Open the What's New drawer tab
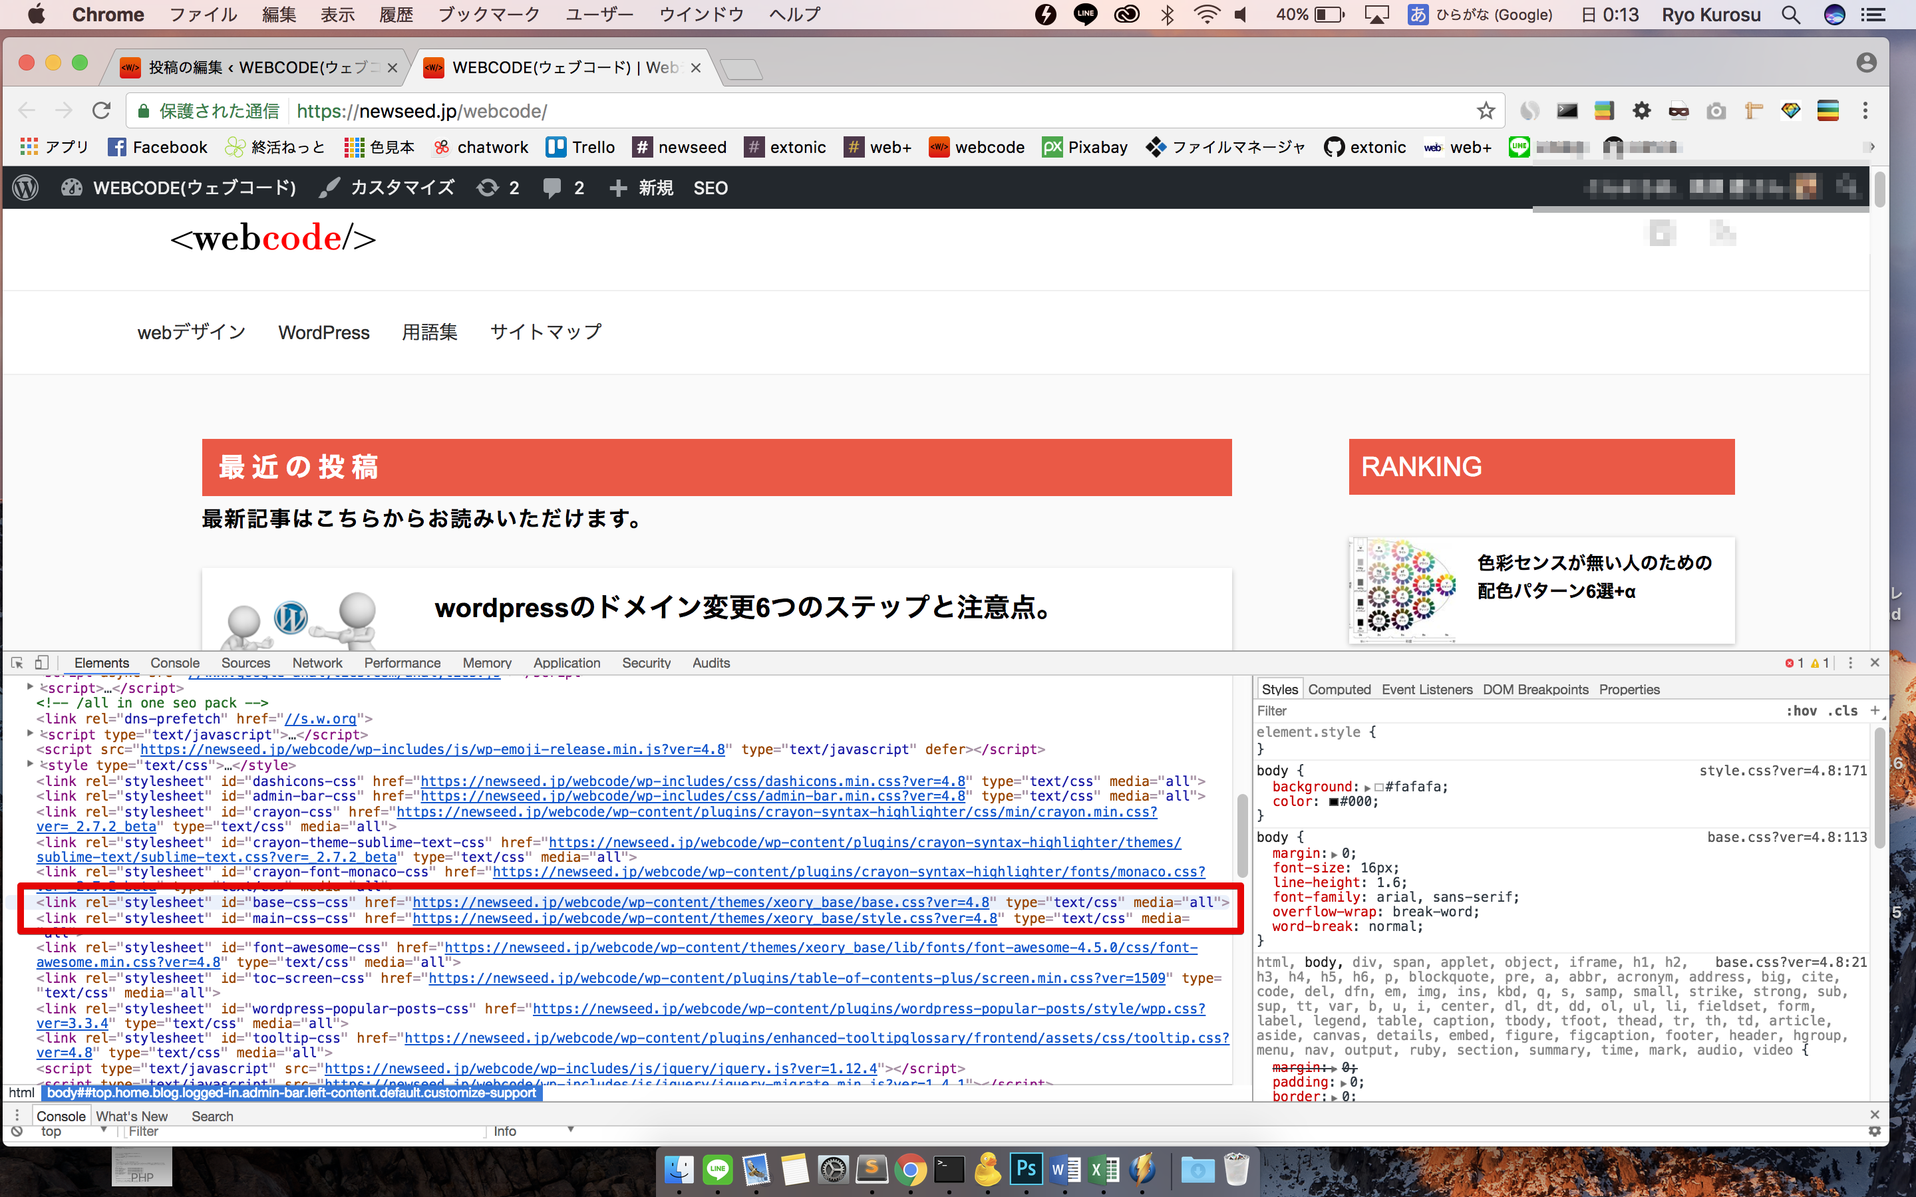The image size is (1916, 1197). [132, 1117]
